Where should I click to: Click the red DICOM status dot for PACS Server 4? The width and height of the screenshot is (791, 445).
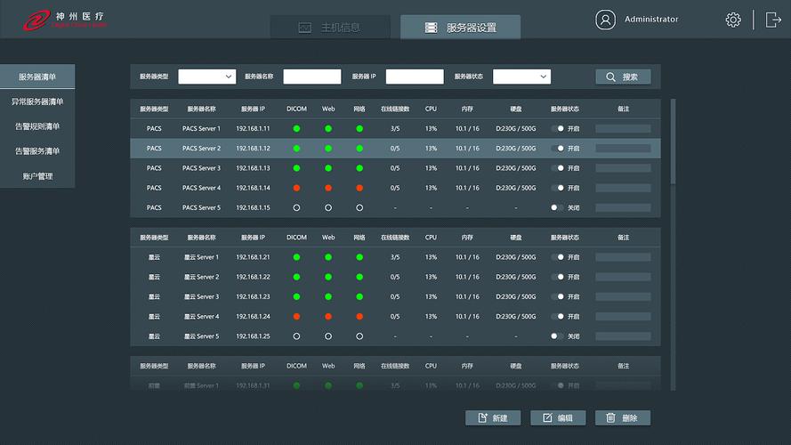pos(296,188)
